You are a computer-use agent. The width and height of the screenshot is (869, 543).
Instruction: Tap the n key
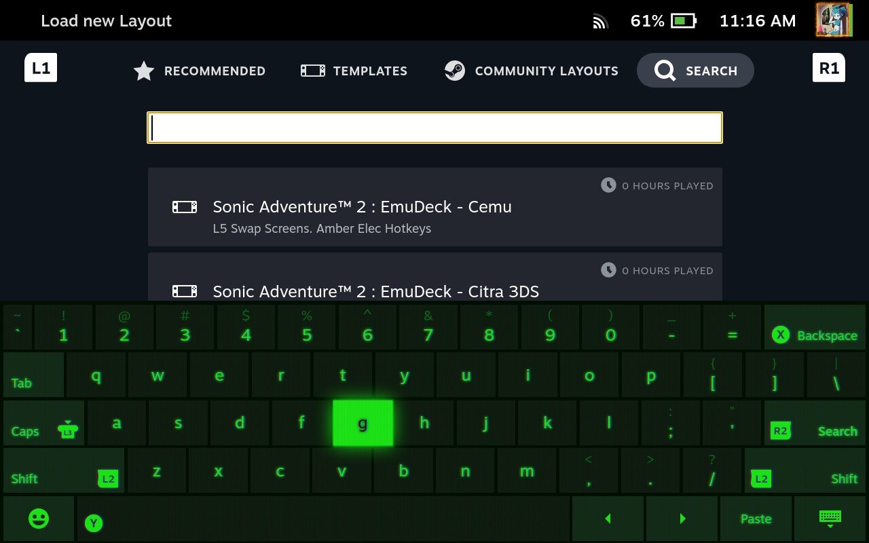click(x=465, y=470)
